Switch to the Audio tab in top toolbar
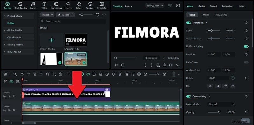Image resolution: width=254 pixels, height=125 pixels. click(x=33, y=6)
